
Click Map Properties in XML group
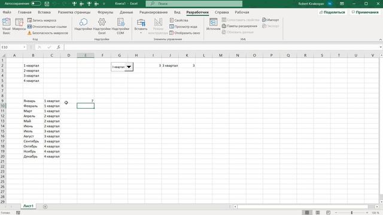tap(241, 20)
